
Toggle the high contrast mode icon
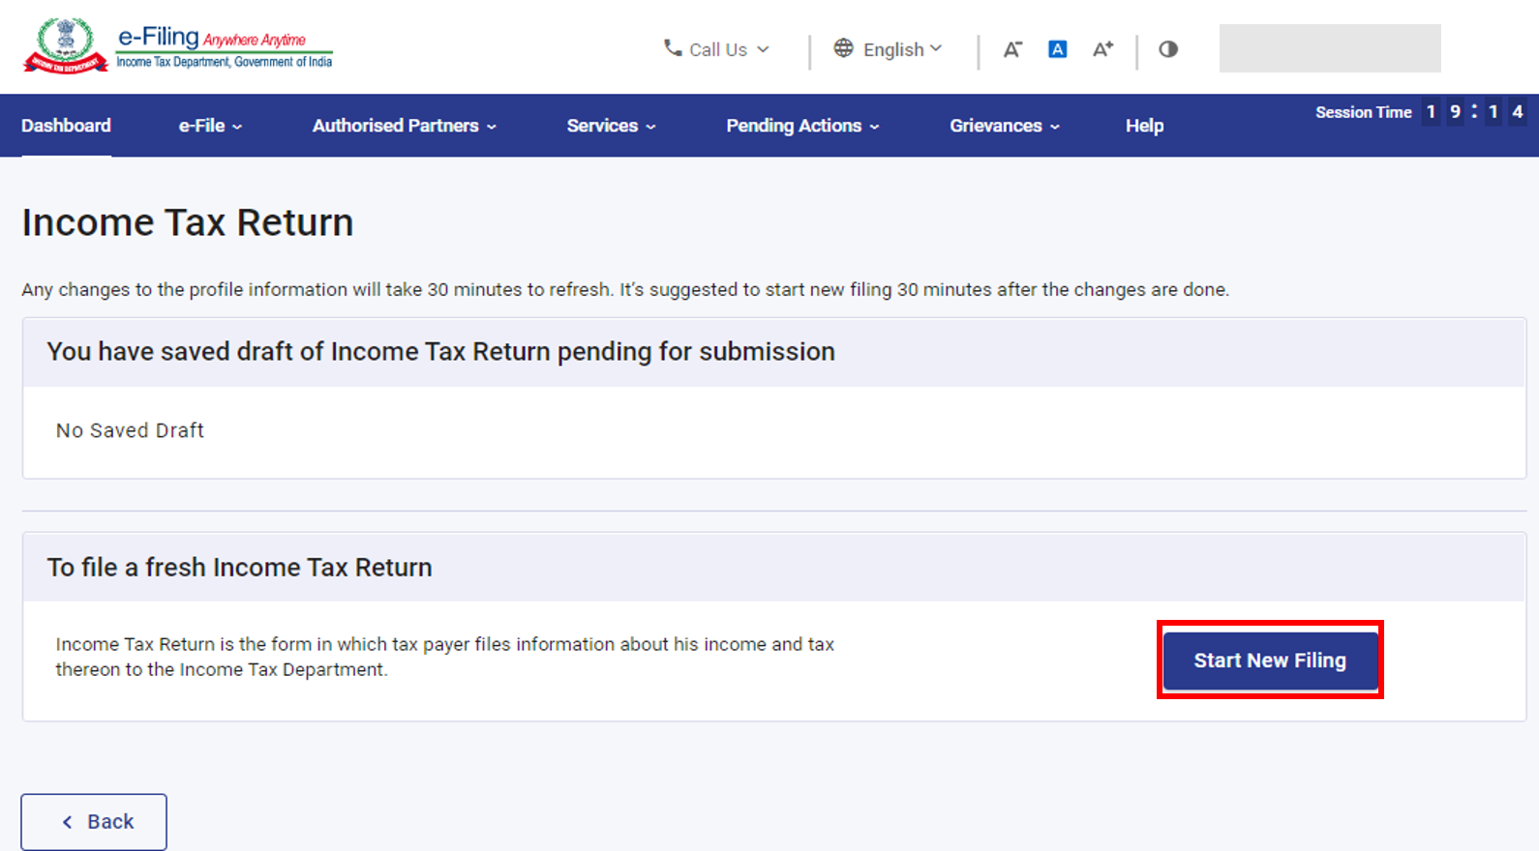1168,49
